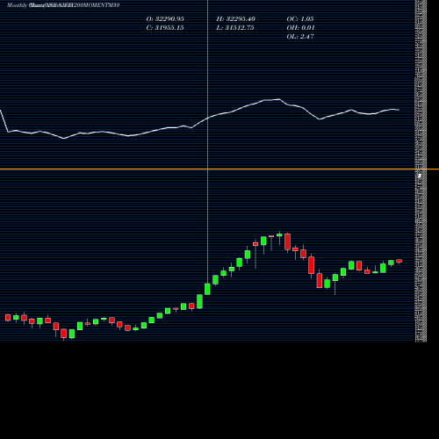439x439 pixels.
Task: Click the OL: 2.47 reading
Action: point(300,37)
